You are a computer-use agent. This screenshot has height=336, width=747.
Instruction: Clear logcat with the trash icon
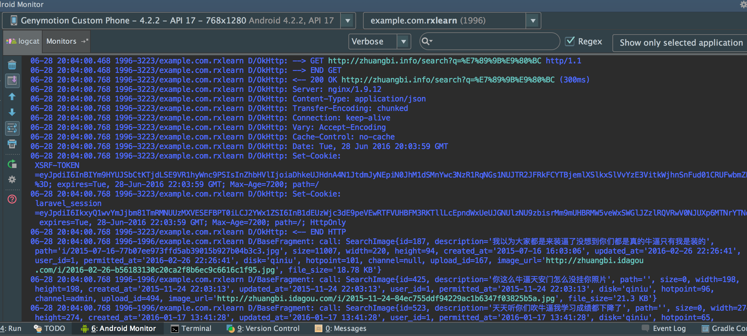click(12, 65)
